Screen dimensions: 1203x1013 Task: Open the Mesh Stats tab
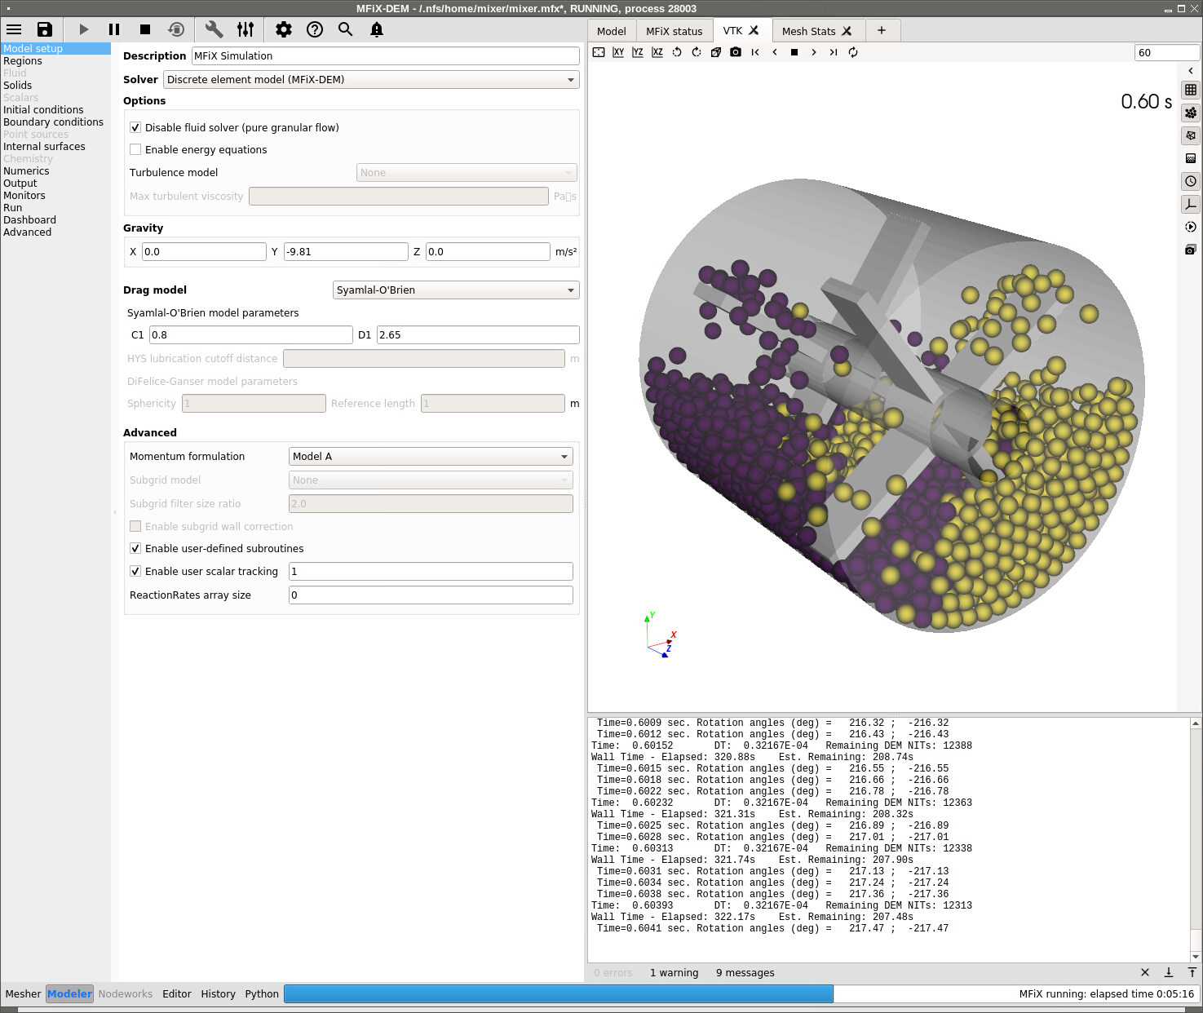(x=808, y=31)
